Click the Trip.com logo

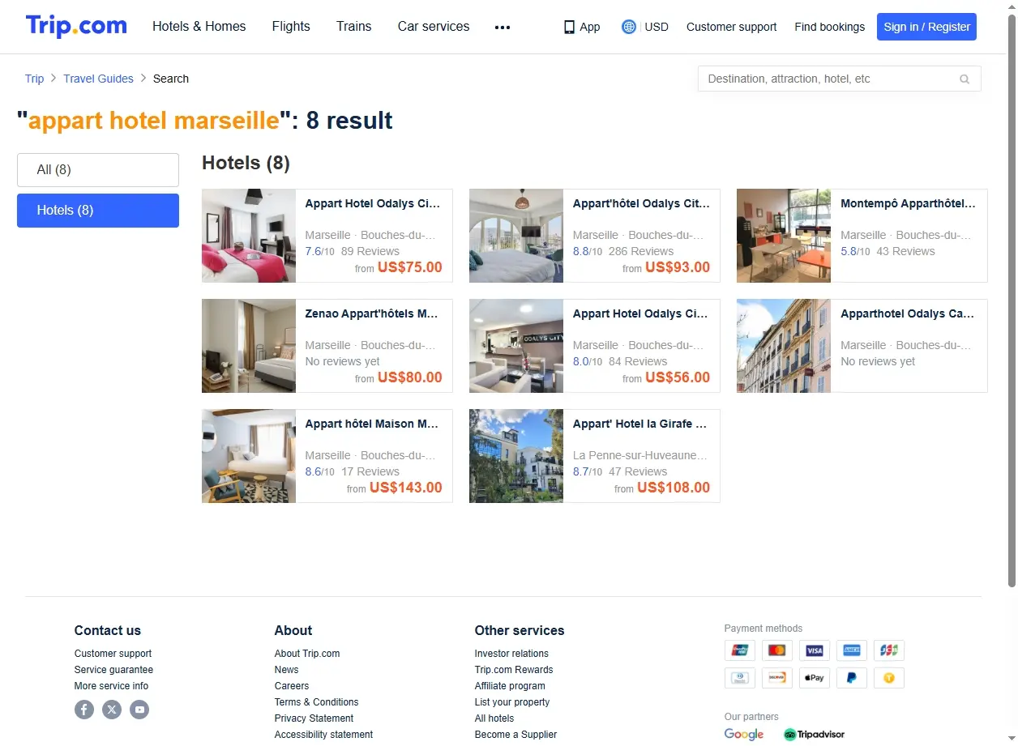pyautogui.click(x=76, y=26)
